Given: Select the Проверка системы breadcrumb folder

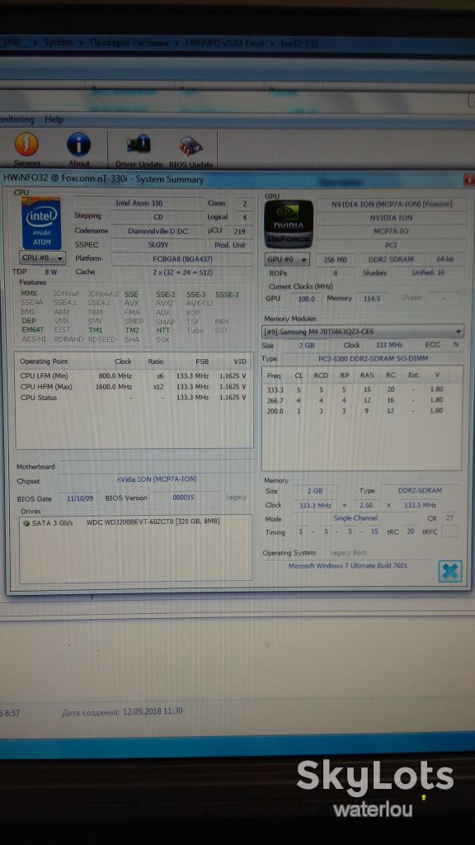Looking at the screenshot, I should coord(129,43).
